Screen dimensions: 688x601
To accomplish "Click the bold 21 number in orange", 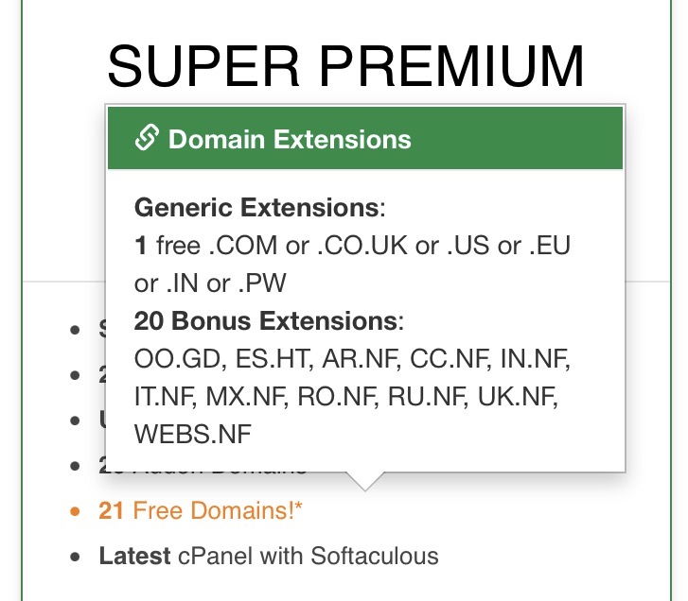I will pyautogui.click(x=112, y=511).
